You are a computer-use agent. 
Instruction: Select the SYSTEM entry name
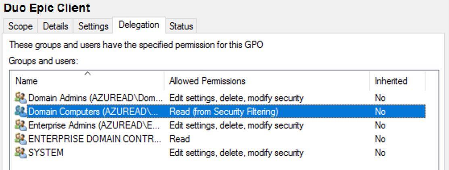46,153
